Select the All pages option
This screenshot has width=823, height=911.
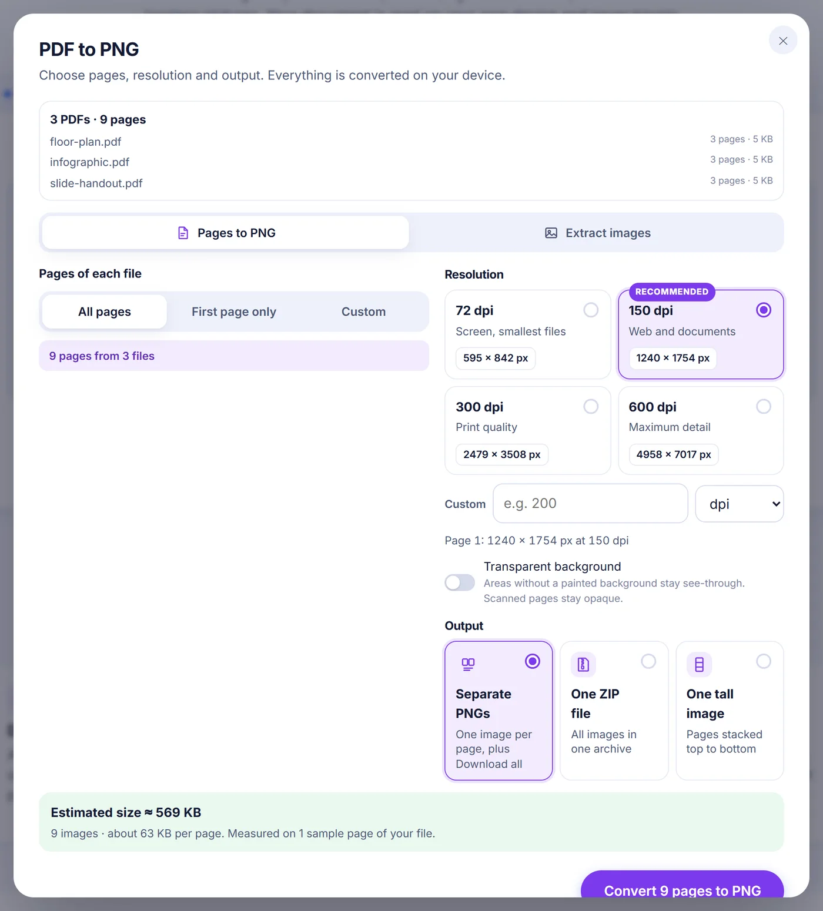click(x=105, y=312)
